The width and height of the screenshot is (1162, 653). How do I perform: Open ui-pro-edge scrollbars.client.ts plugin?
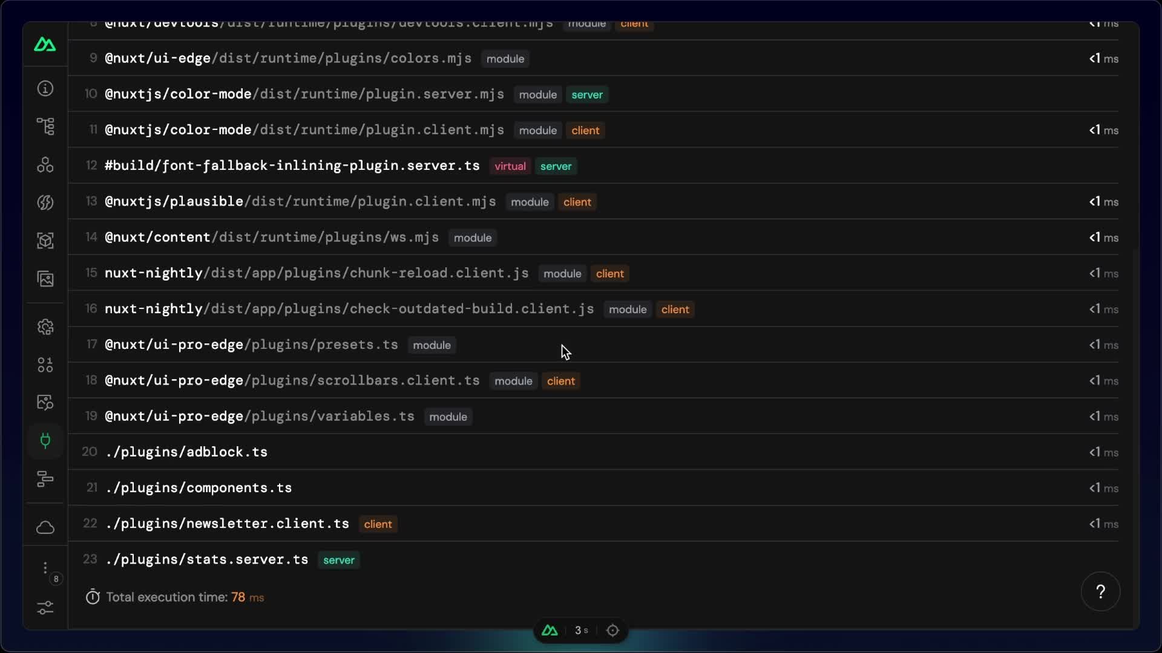(292, 380)
